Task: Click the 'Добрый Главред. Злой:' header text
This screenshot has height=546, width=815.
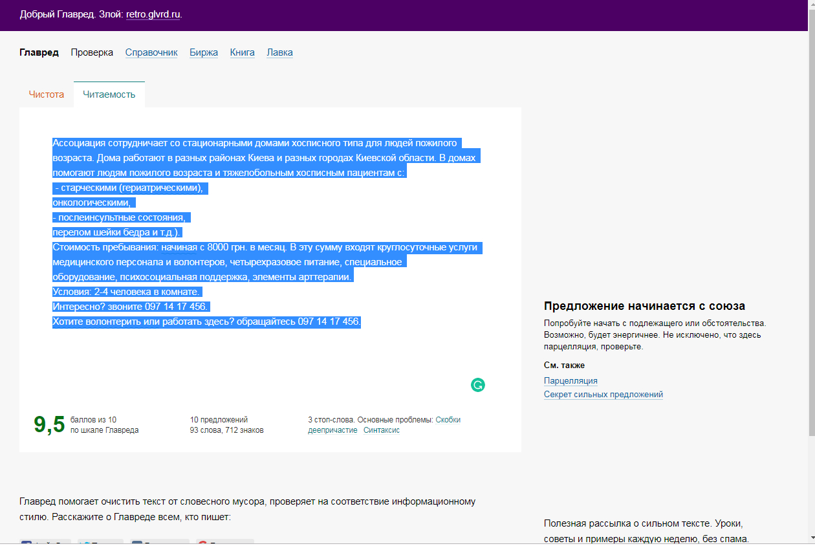Action: [x=71, y=14]
